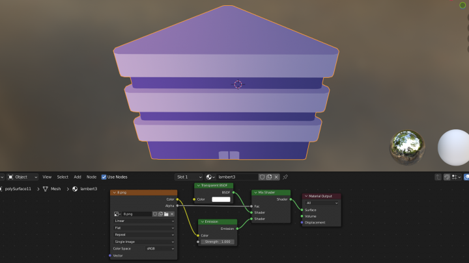Click the lambert3 breadcrumb label
Image resolution: width=469 pixels, height=263 pixels.
pyautogui.click(x=89, y=189)
